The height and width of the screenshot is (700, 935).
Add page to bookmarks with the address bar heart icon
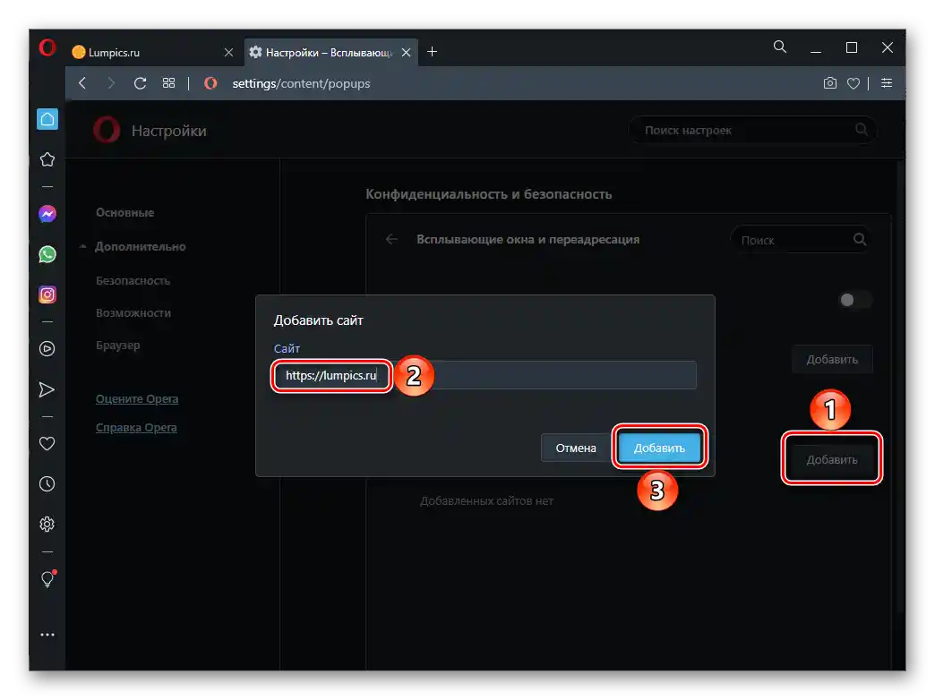(x=854, y=83)
